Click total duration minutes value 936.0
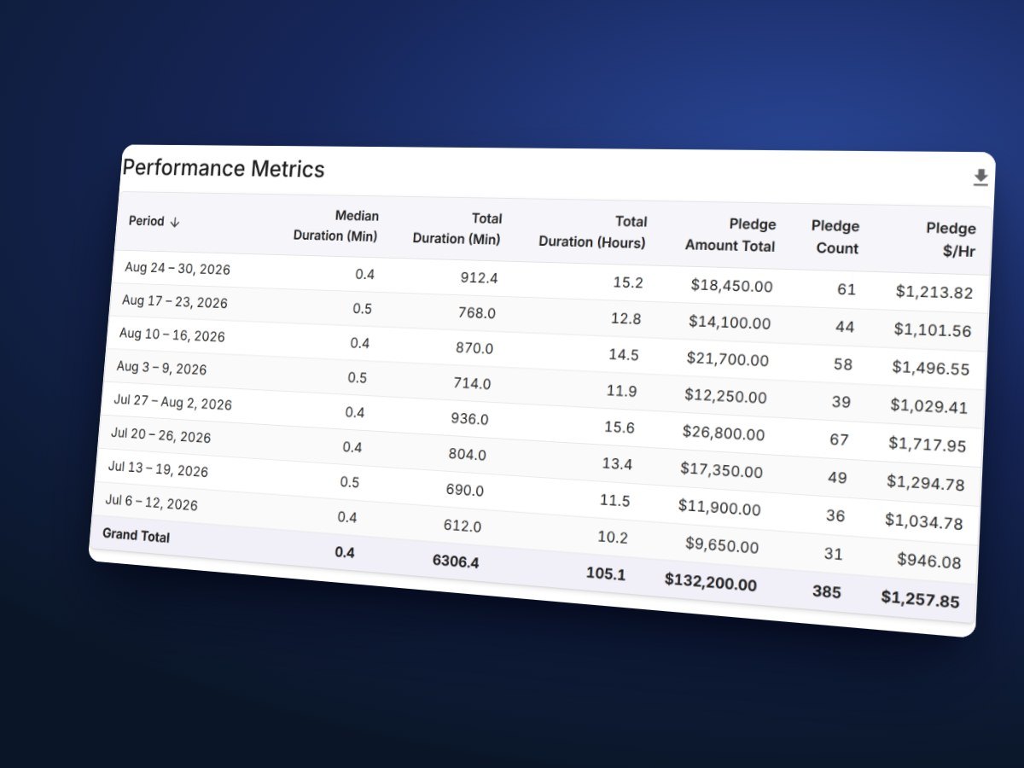Viewport: 1024px width, 768px height. click(469, 419)
